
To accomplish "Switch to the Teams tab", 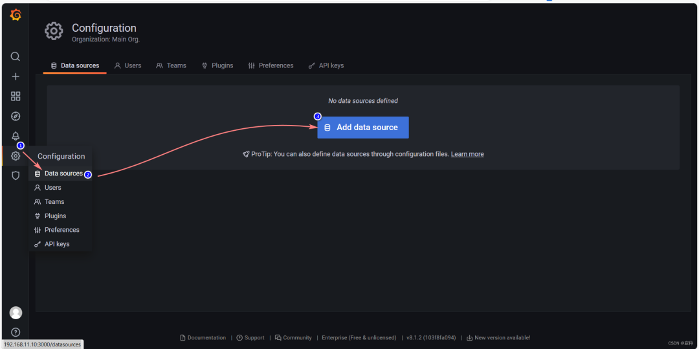I will (171, 65).
